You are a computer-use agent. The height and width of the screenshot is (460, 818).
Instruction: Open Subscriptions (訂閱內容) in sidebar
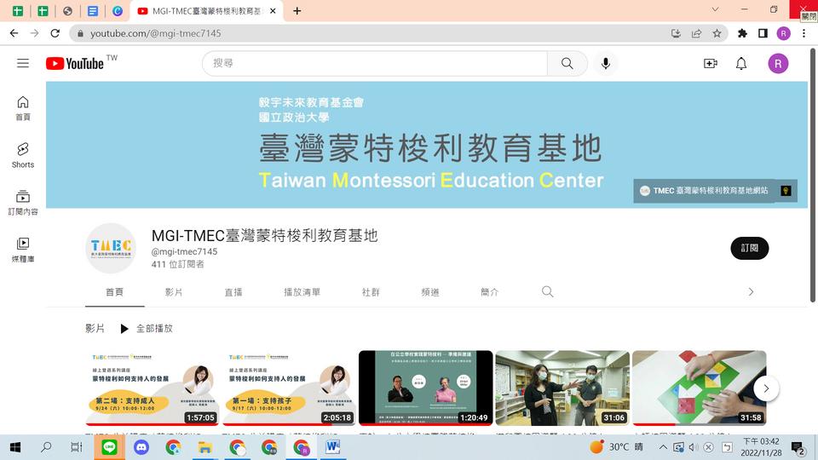click(22, 203)
